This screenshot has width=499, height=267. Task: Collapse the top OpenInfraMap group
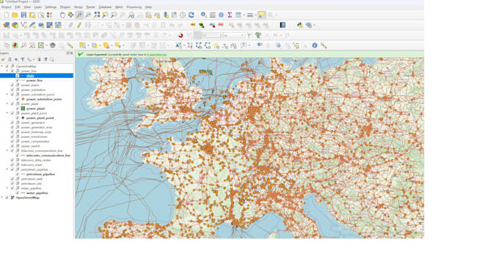point(2,66)
